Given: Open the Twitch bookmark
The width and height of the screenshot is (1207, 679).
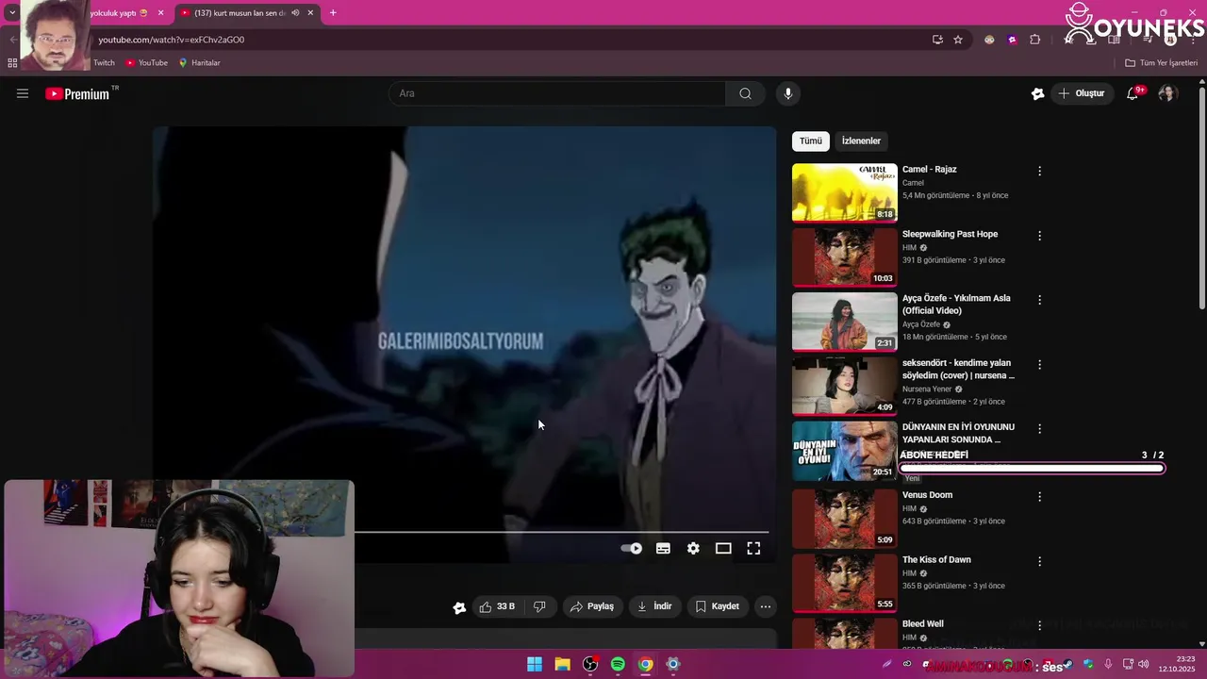Looking at the screenshot, I should [104, 63].
